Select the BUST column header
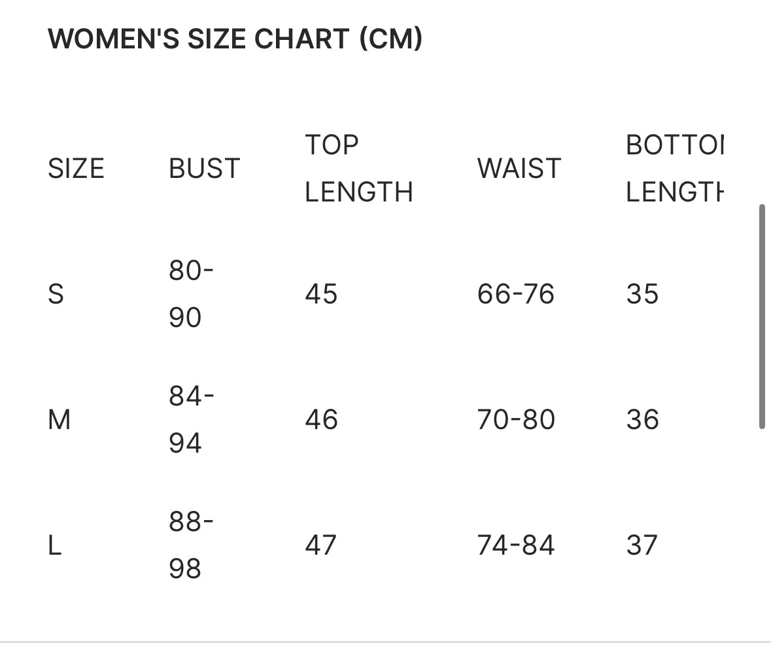 coord(204,169)
